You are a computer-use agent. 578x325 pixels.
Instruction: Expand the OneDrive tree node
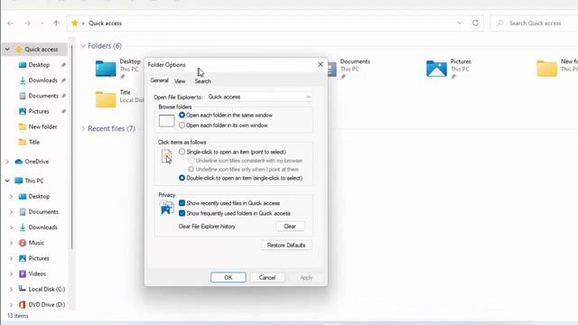[x=7, y=162]
